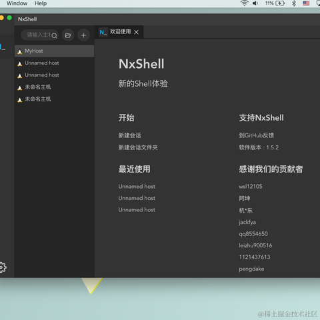320x320 pixels.
Task: Open the new session folder icon button
Action: [68, 35]
